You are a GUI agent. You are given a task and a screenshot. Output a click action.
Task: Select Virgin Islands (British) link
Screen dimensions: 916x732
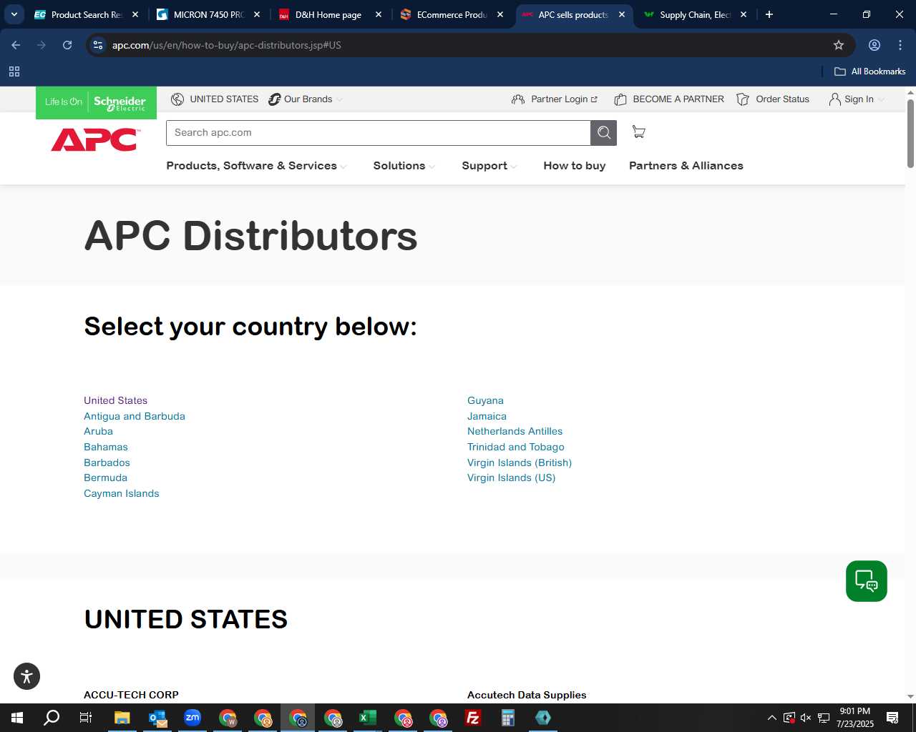click(520, 463)
